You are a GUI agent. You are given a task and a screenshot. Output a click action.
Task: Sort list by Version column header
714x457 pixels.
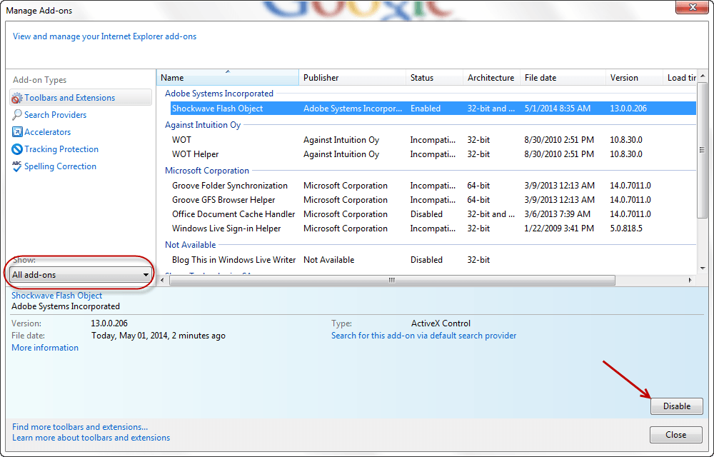(634, 78)
